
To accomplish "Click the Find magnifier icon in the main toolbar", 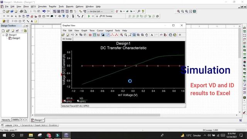I will (x=139, y=11).
